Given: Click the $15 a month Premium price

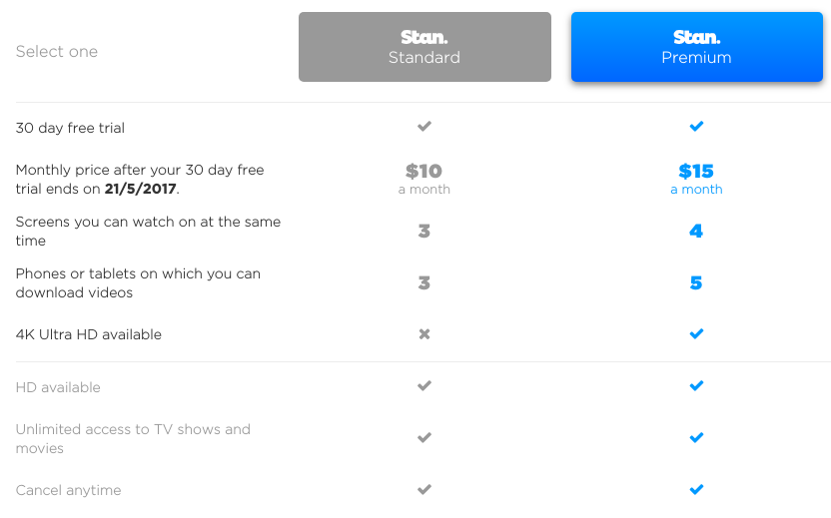Looking at the screenshot, I should point(696,179).
